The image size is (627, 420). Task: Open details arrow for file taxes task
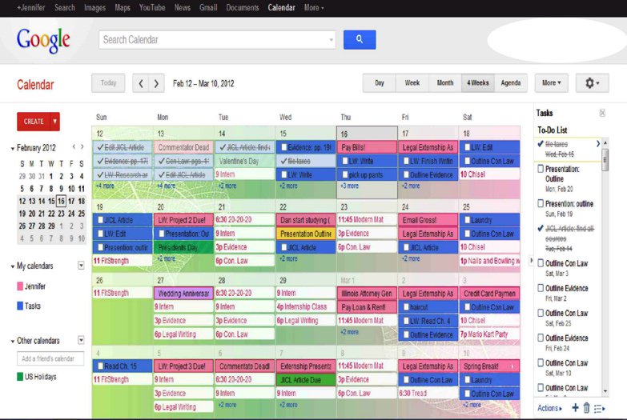598,143
